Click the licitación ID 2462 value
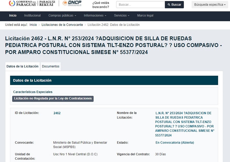This screenshot has height=162, width=230. 57,113
